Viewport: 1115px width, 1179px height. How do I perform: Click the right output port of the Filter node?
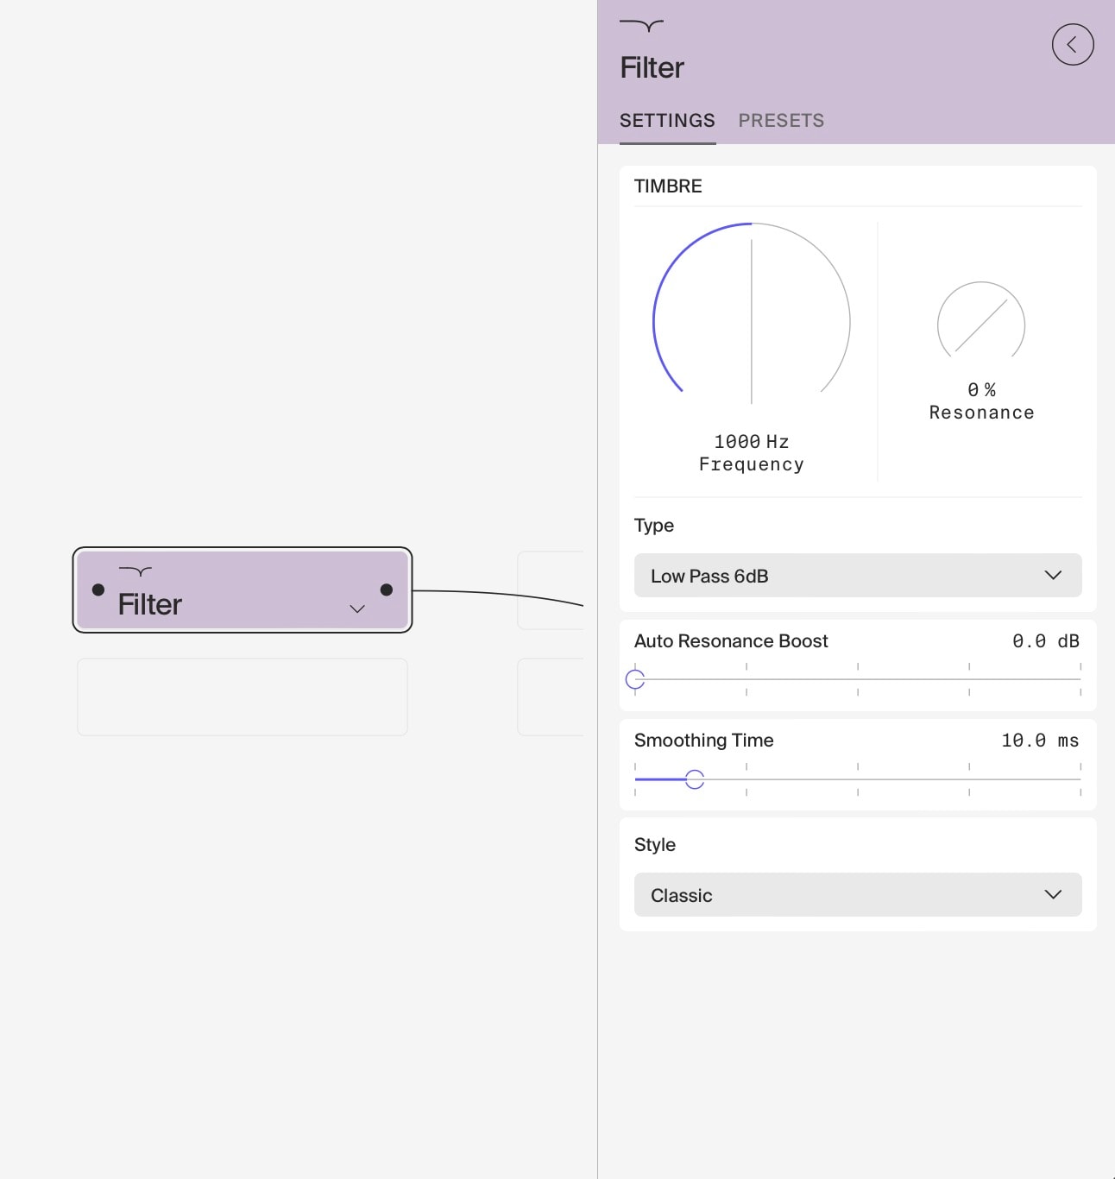386,590
